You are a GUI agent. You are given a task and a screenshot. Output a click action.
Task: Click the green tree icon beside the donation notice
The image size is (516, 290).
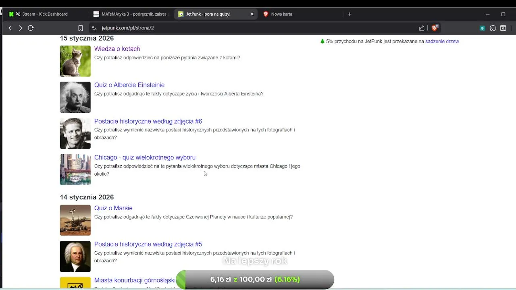[322, 41]
